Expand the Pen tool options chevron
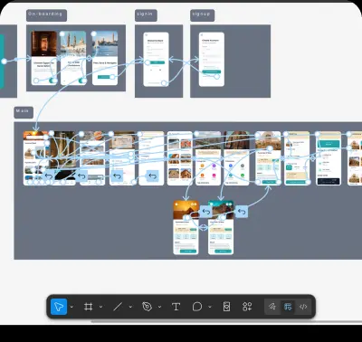Image resolution: width=362 pixels, height=342 pixels. pyautogui.click(x=159, y=307)
